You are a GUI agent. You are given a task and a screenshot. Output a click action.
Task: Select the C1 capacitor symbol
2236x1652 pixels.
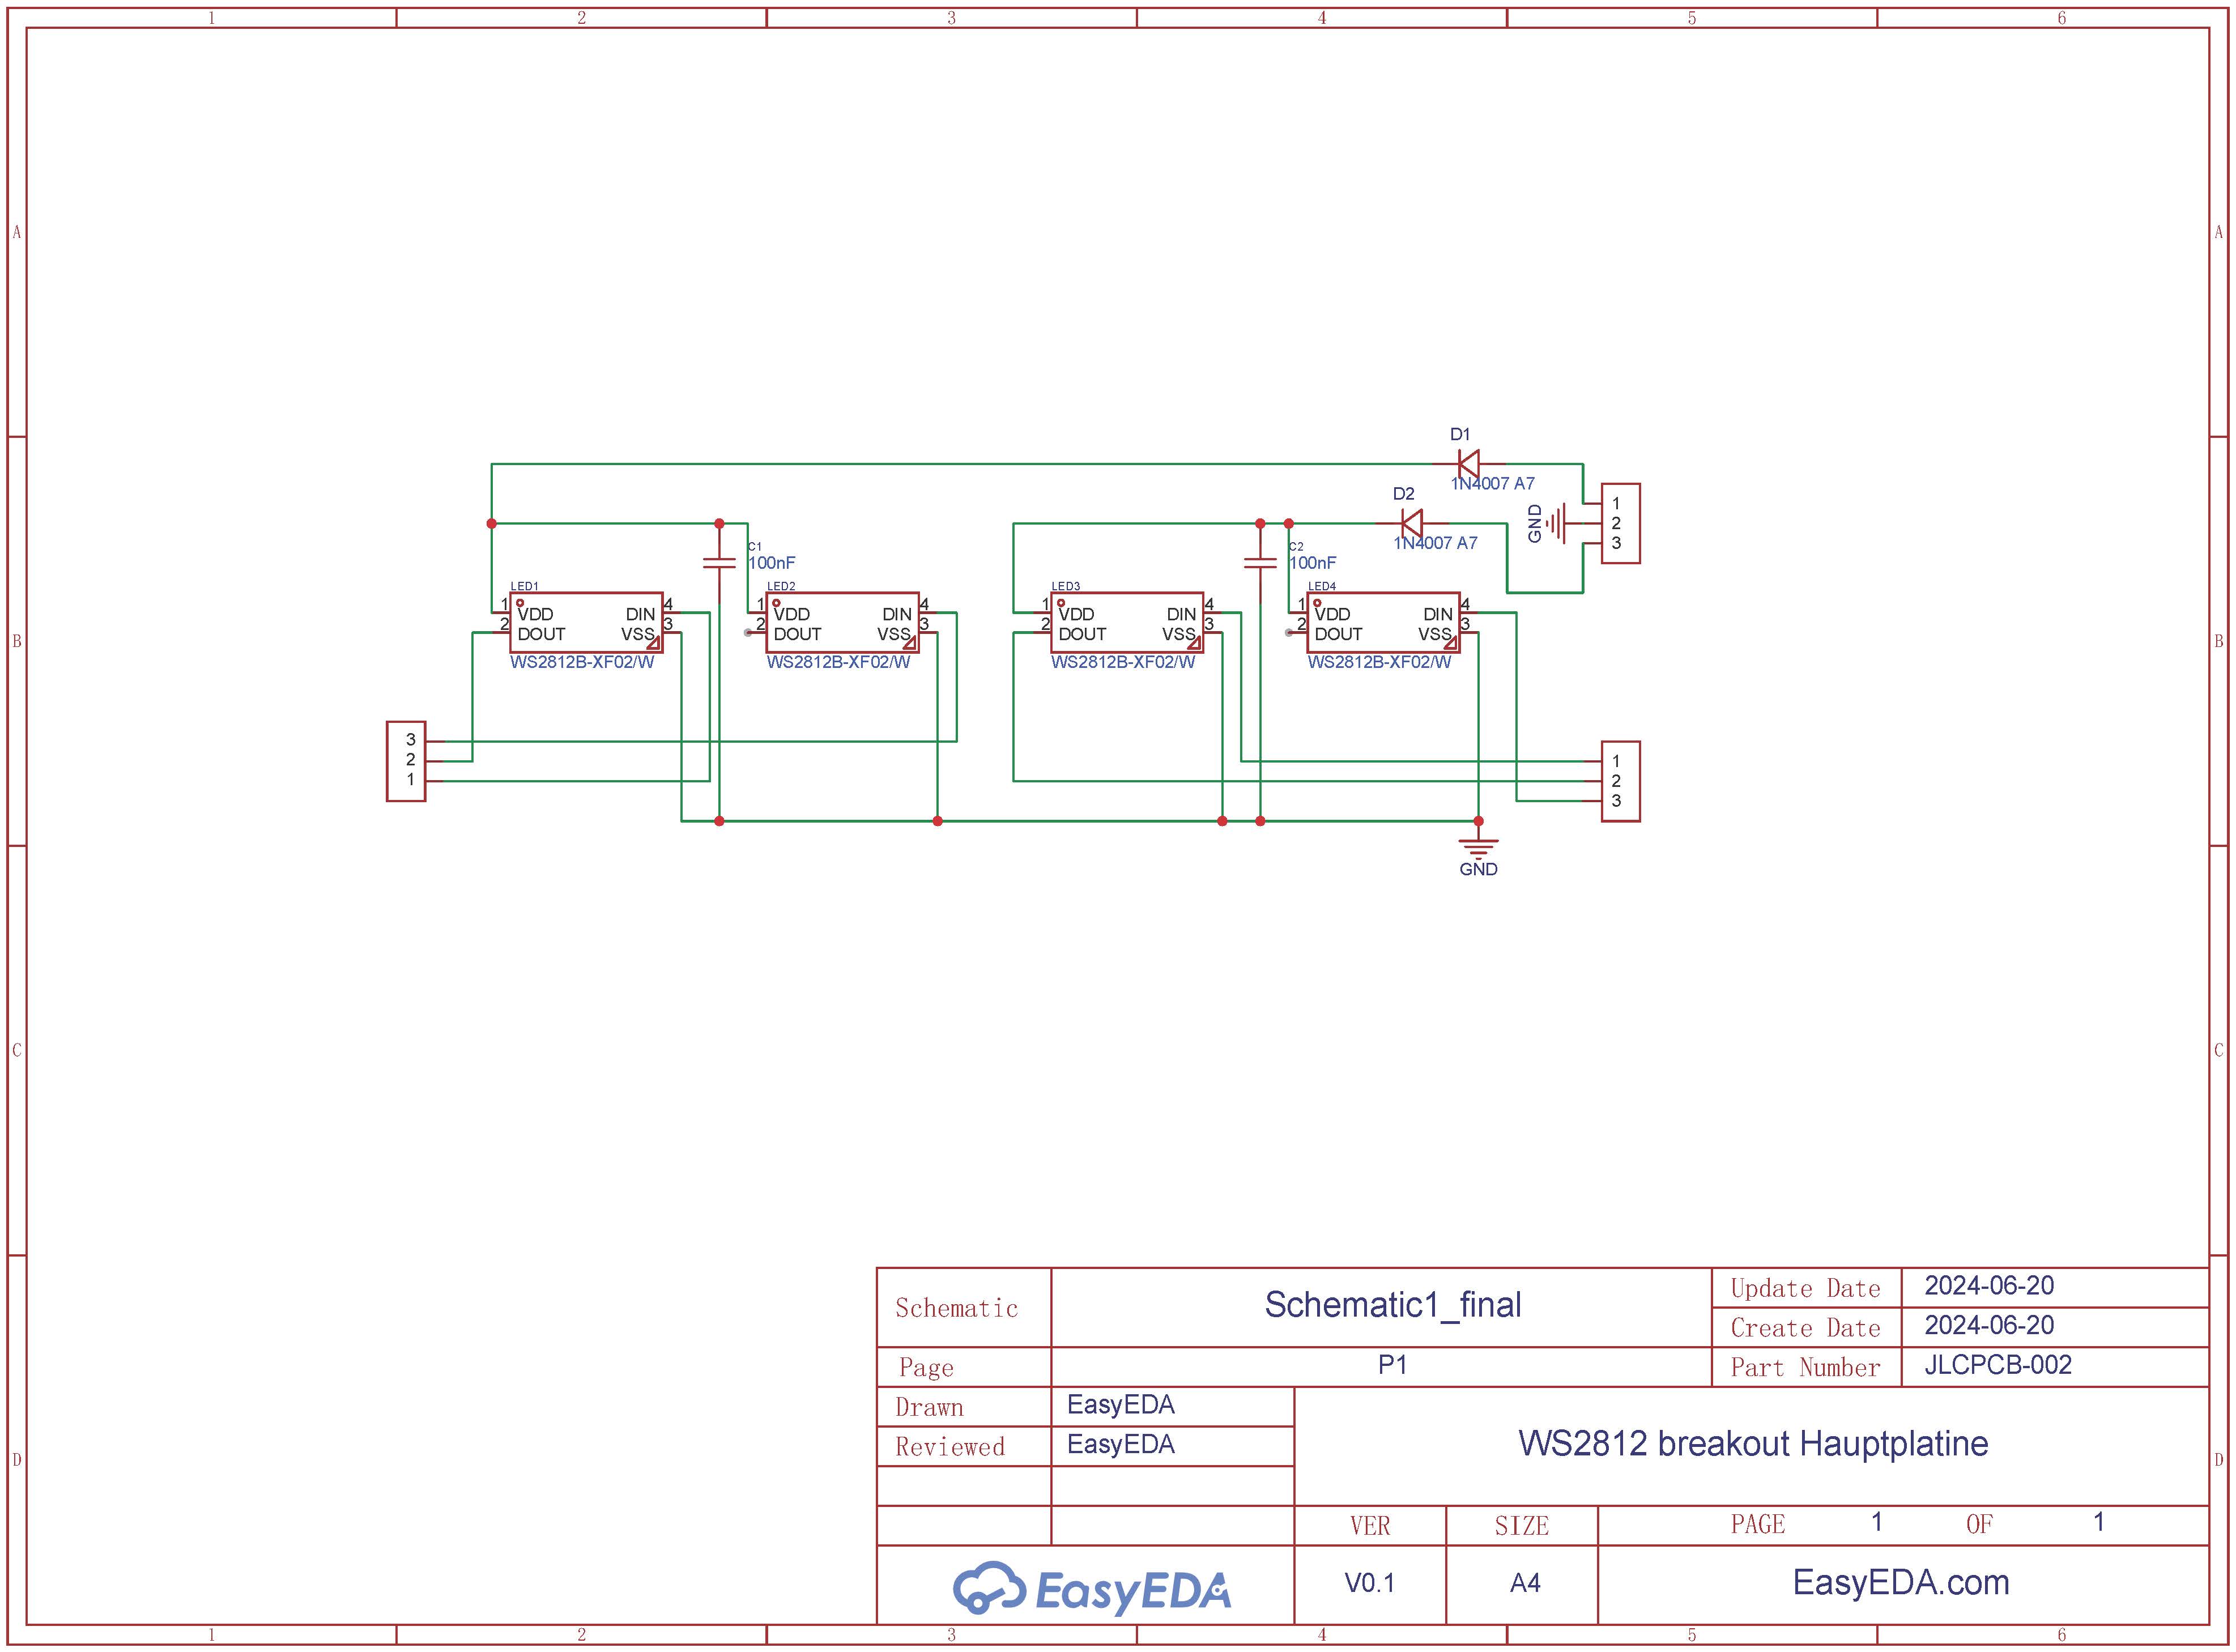click(719, 563)
